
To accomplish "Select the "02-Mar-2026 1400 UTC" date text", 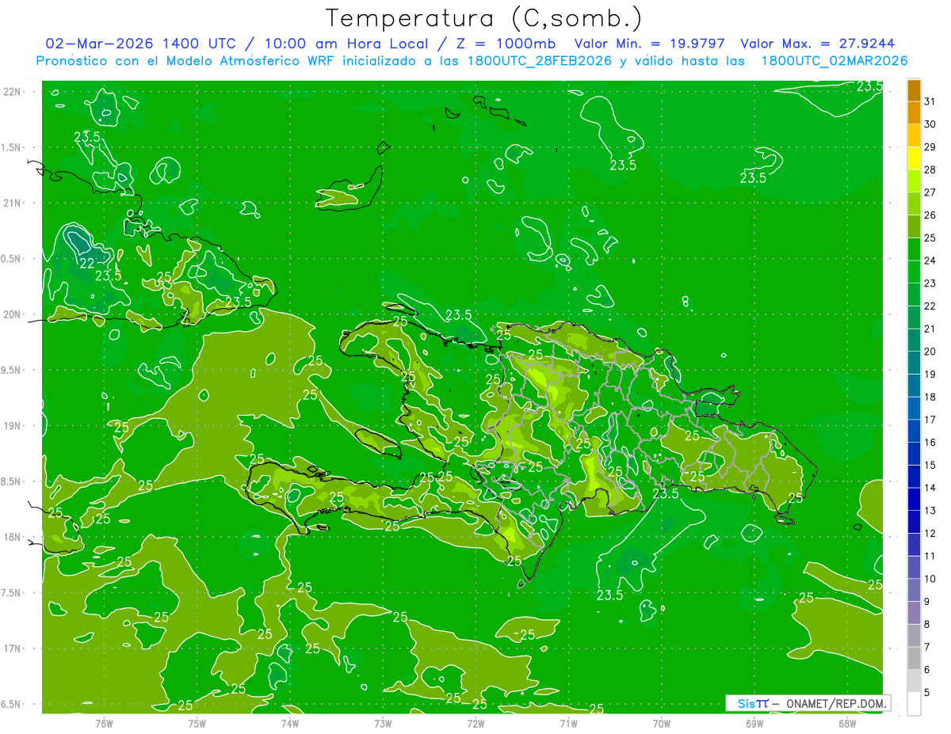I will click(139, 44).
